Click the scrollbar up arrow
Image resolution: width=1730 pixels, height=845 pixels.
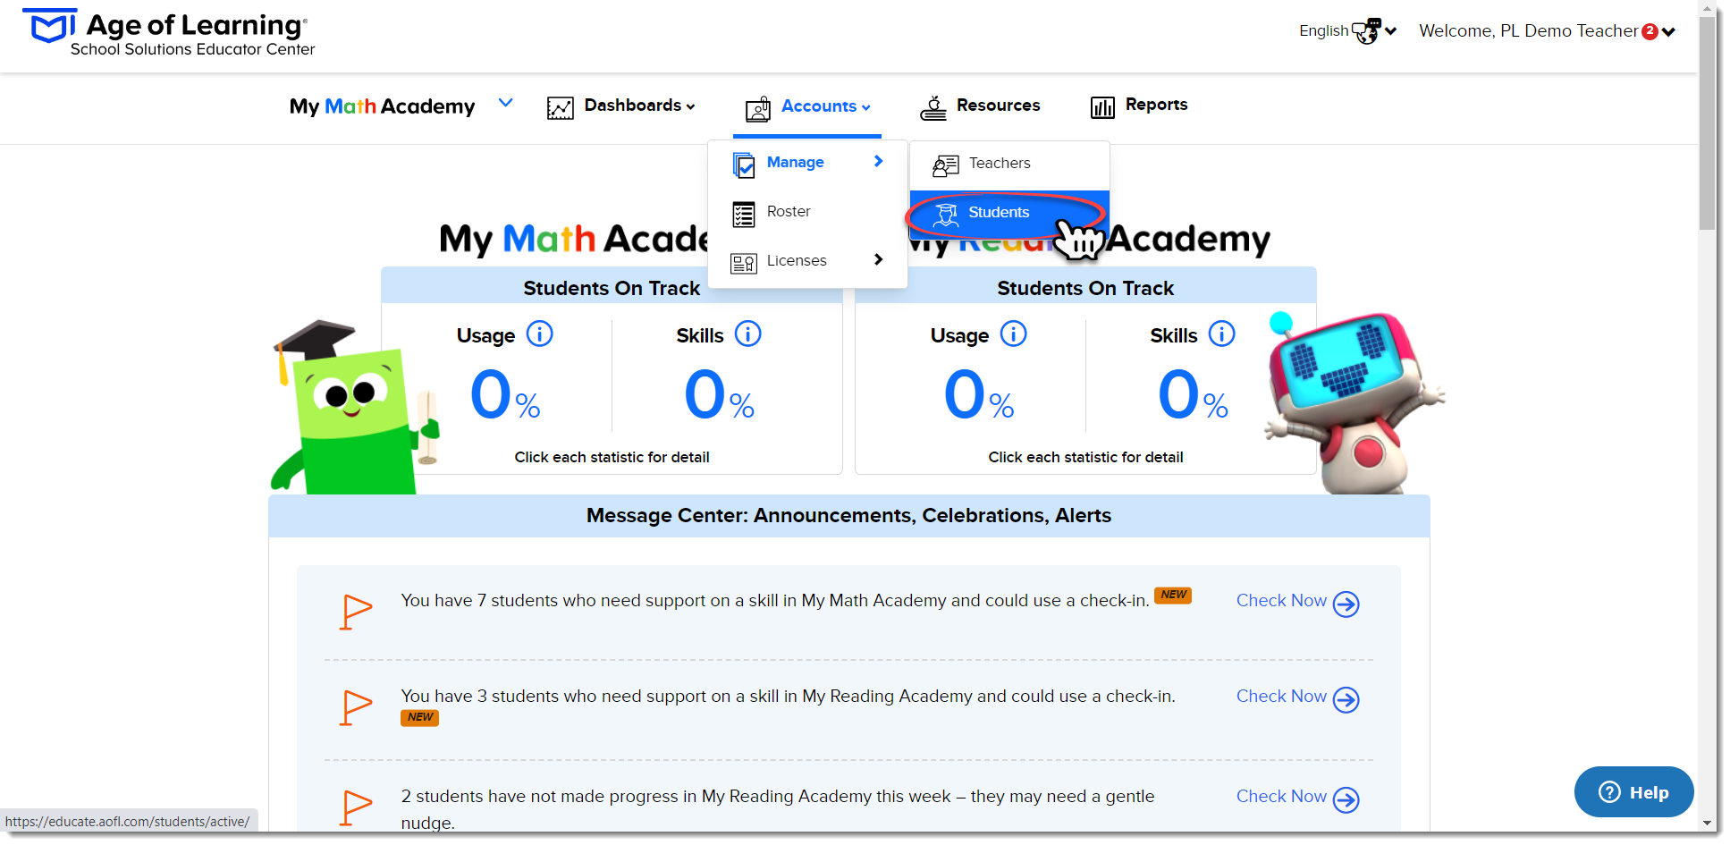1707,7
